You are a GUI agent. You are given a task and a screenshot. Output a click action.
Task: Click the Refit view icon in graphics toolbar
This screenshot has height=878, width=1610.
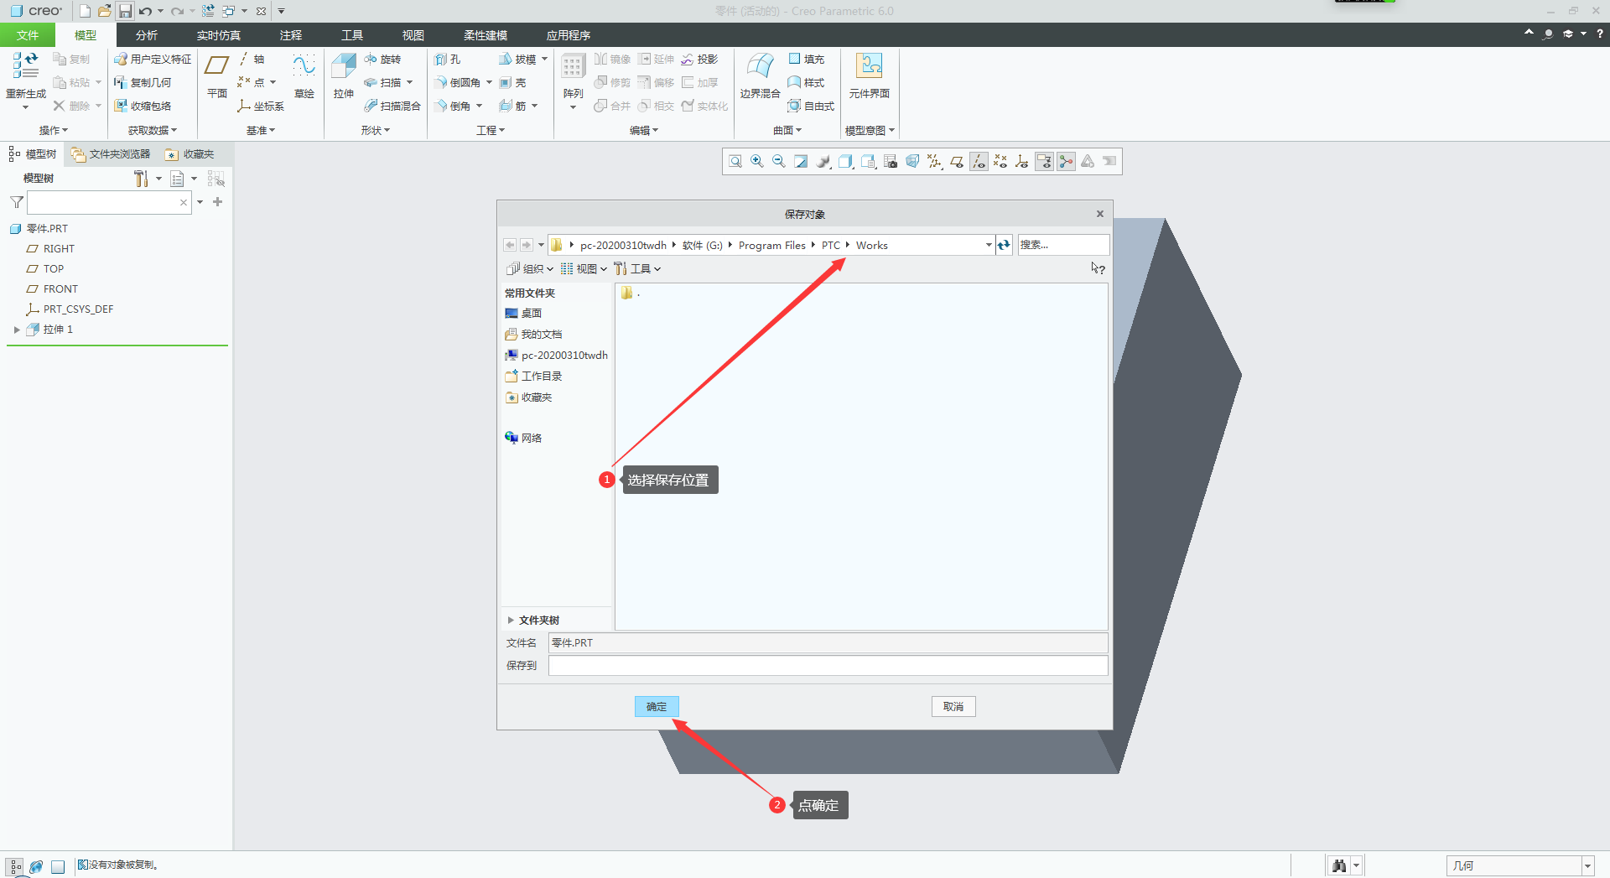click(735, 162)
